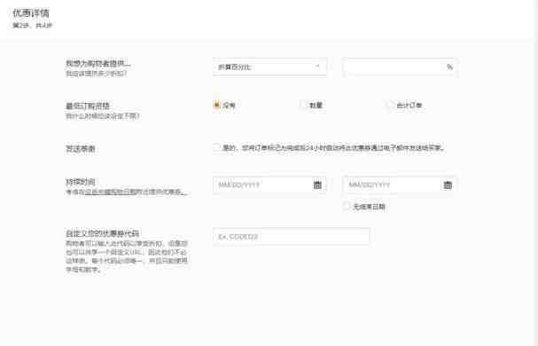The width and height of the screenshot is (538, 346).
Task: Click the Ex. CODE123 coupon code field
Action: (x=291, y=236)
